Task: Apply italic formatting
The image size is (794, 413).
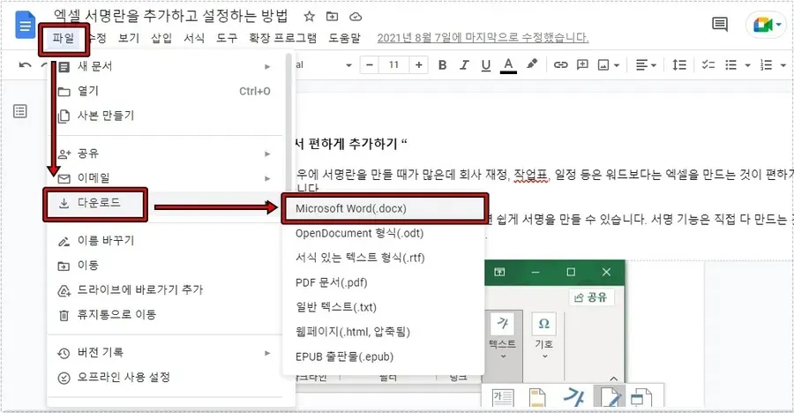Action: pos(464,65)
